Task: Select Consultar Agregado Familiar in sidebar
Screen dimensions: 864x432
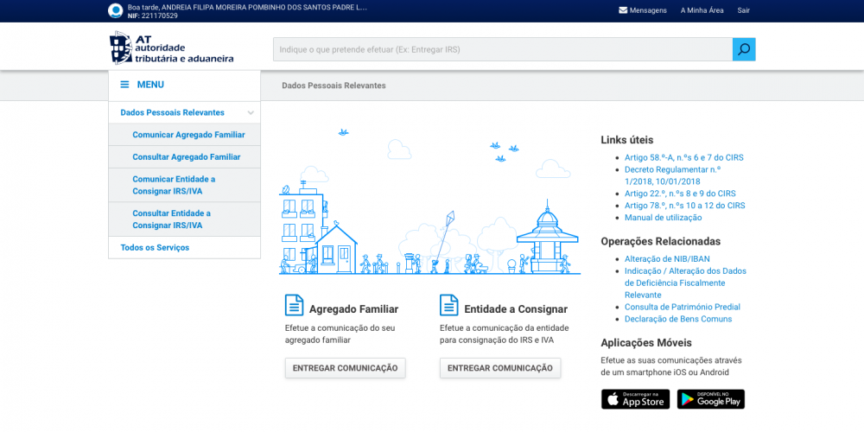Action: click(x=186, y=157)
